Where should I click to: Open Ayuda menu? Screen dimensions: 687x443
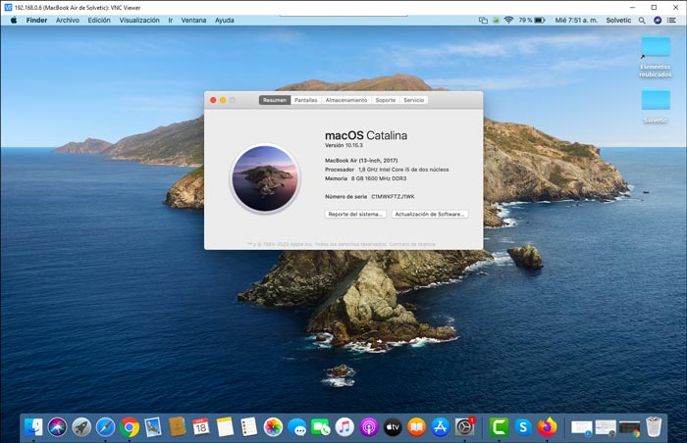click(x=225, y=21)
